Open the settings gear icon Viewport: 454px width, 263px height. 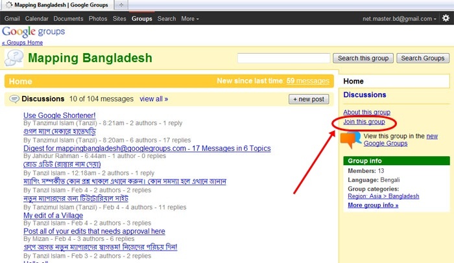pos(446,18)
